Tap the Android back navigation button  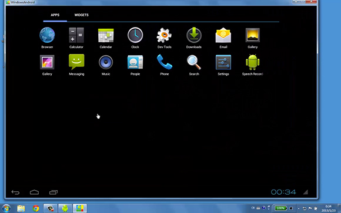click(15, 192)
